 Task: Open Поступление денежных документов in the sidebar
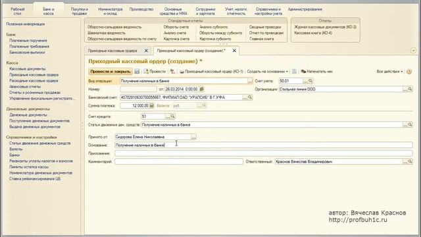point(39,120)
